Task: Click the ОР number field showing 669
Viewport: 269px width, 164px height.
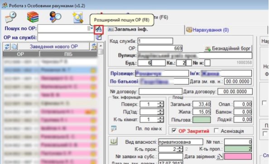Action: click(x=160, y=48)
